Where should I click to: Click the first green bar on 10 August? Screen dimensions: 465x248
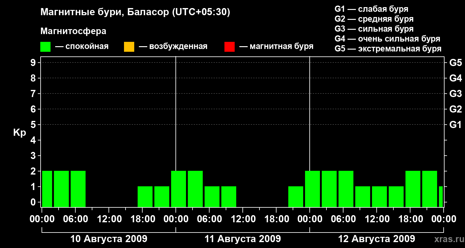(x=47, y=189)
